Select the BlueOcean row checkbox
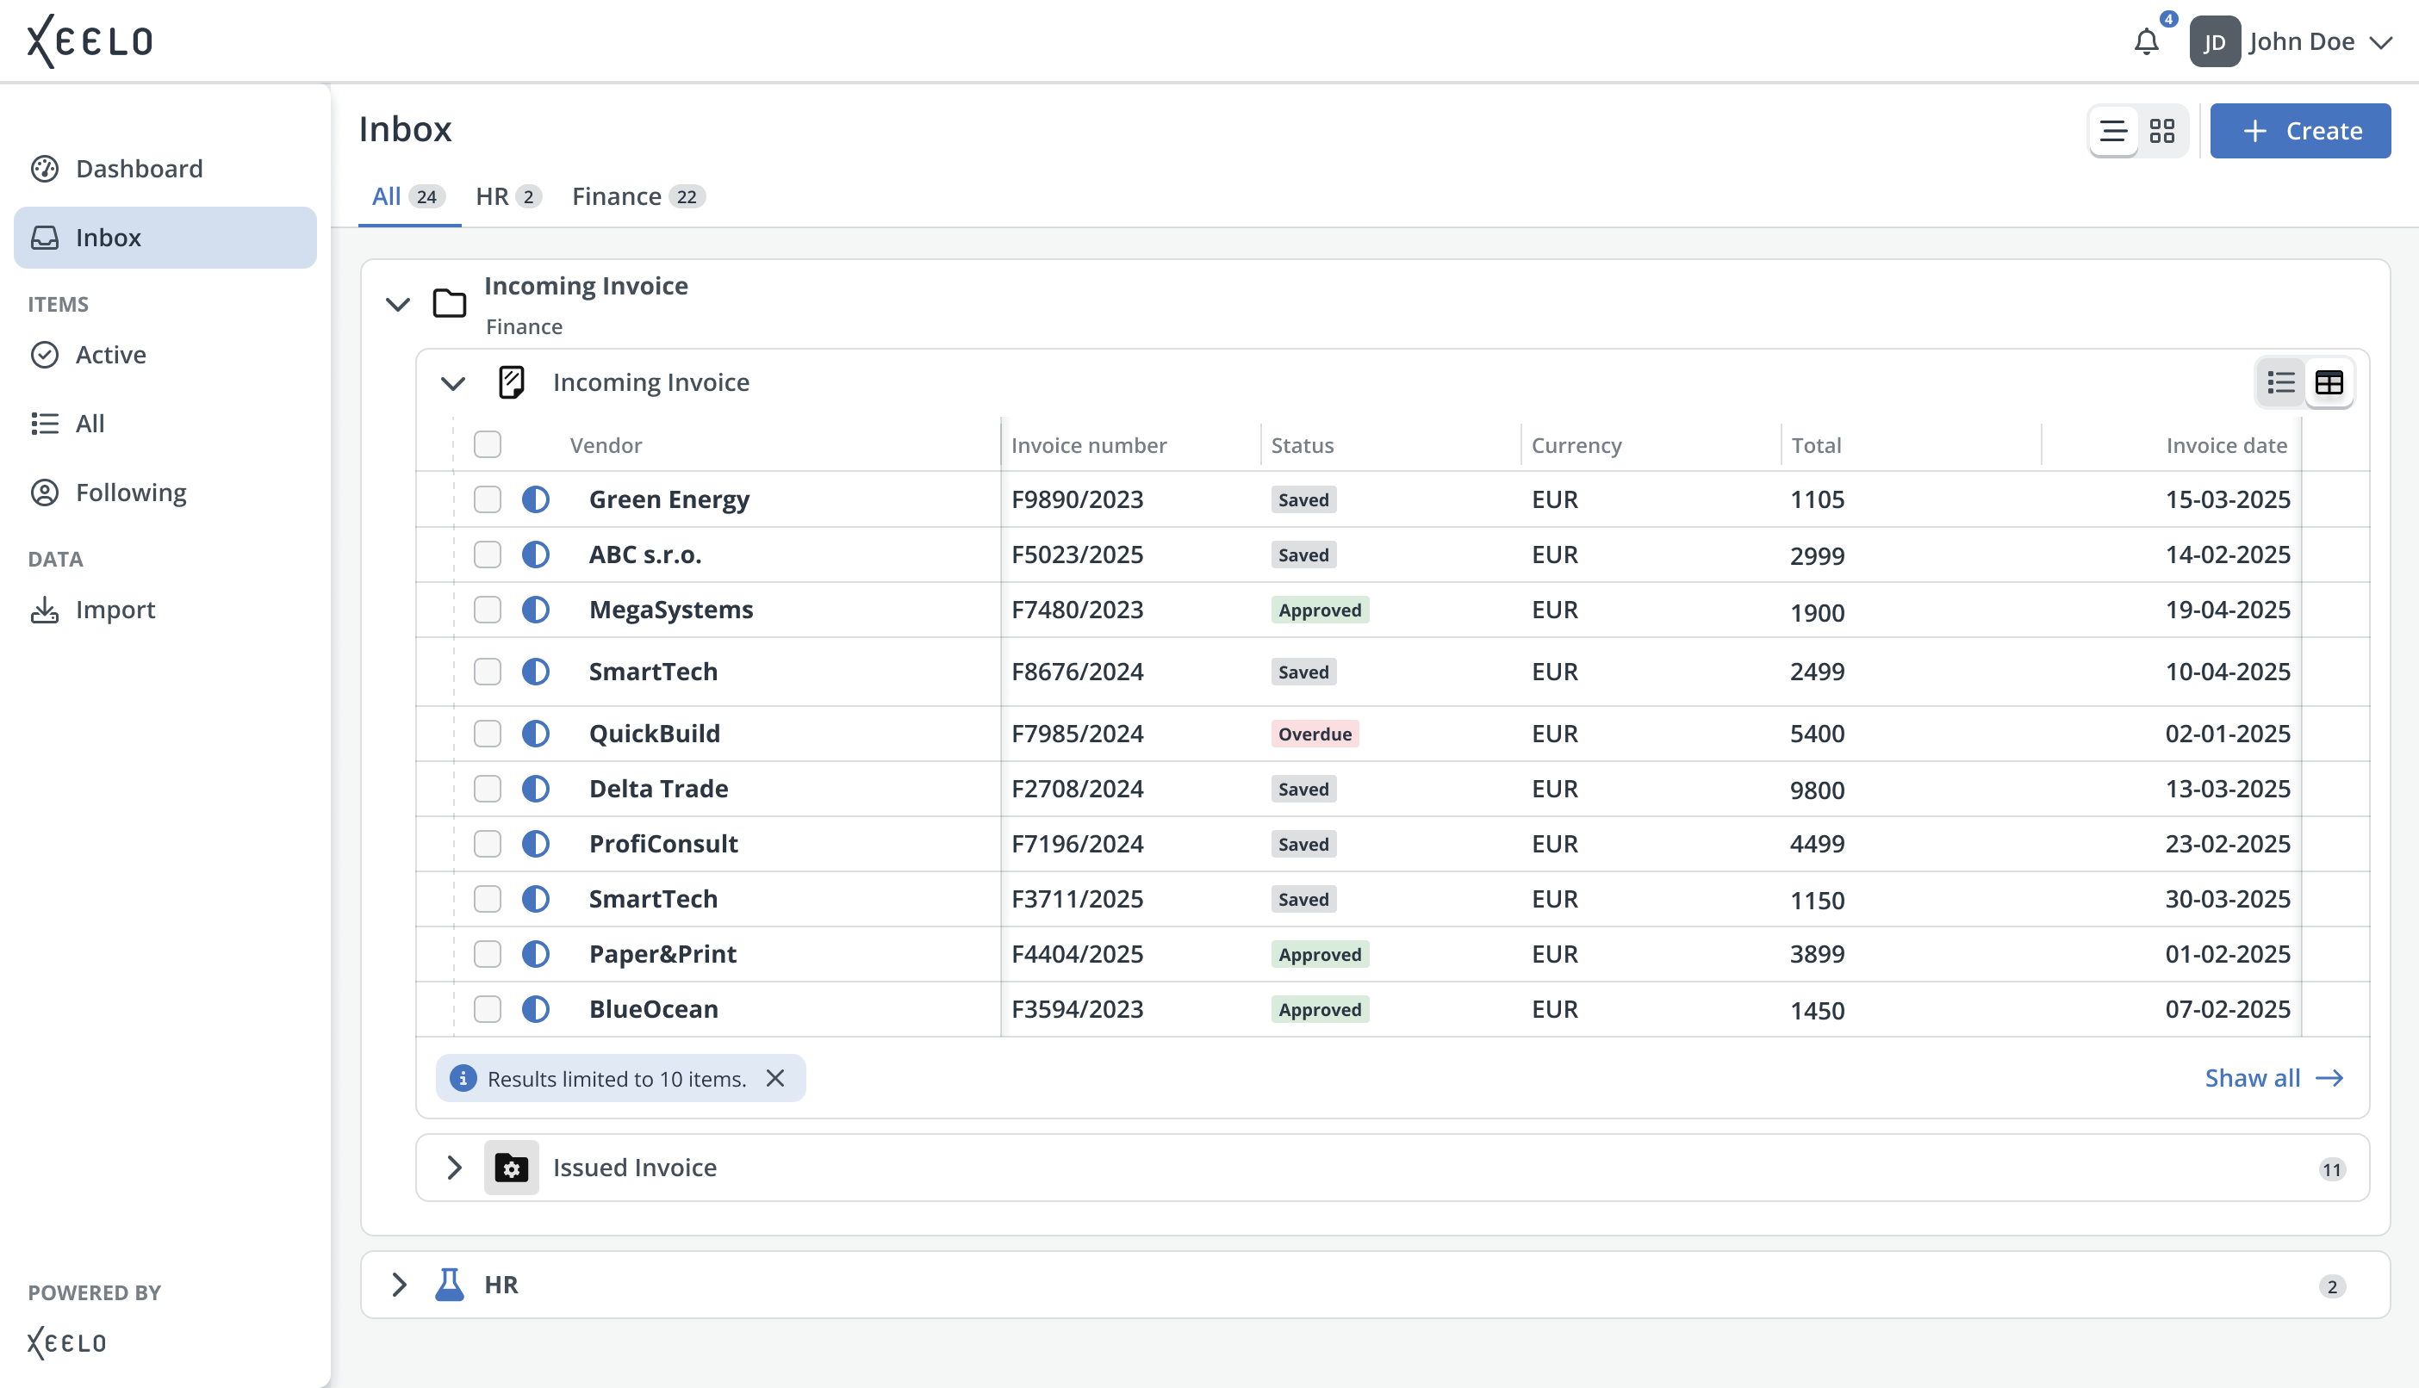 488,1008
